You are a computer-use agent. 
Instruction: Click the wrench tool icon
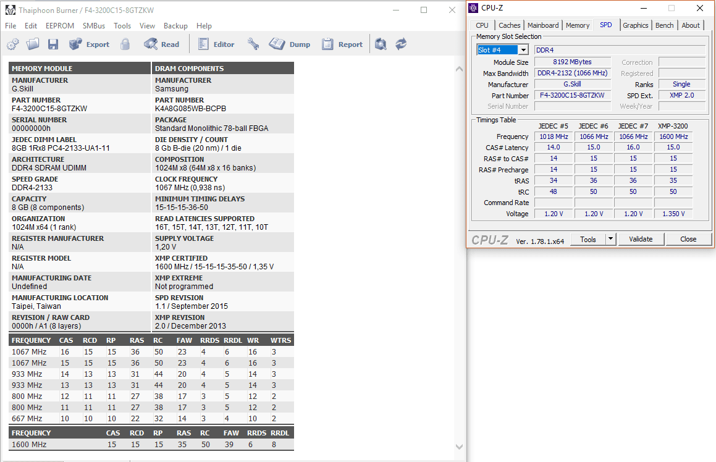(x=253, y=44)
